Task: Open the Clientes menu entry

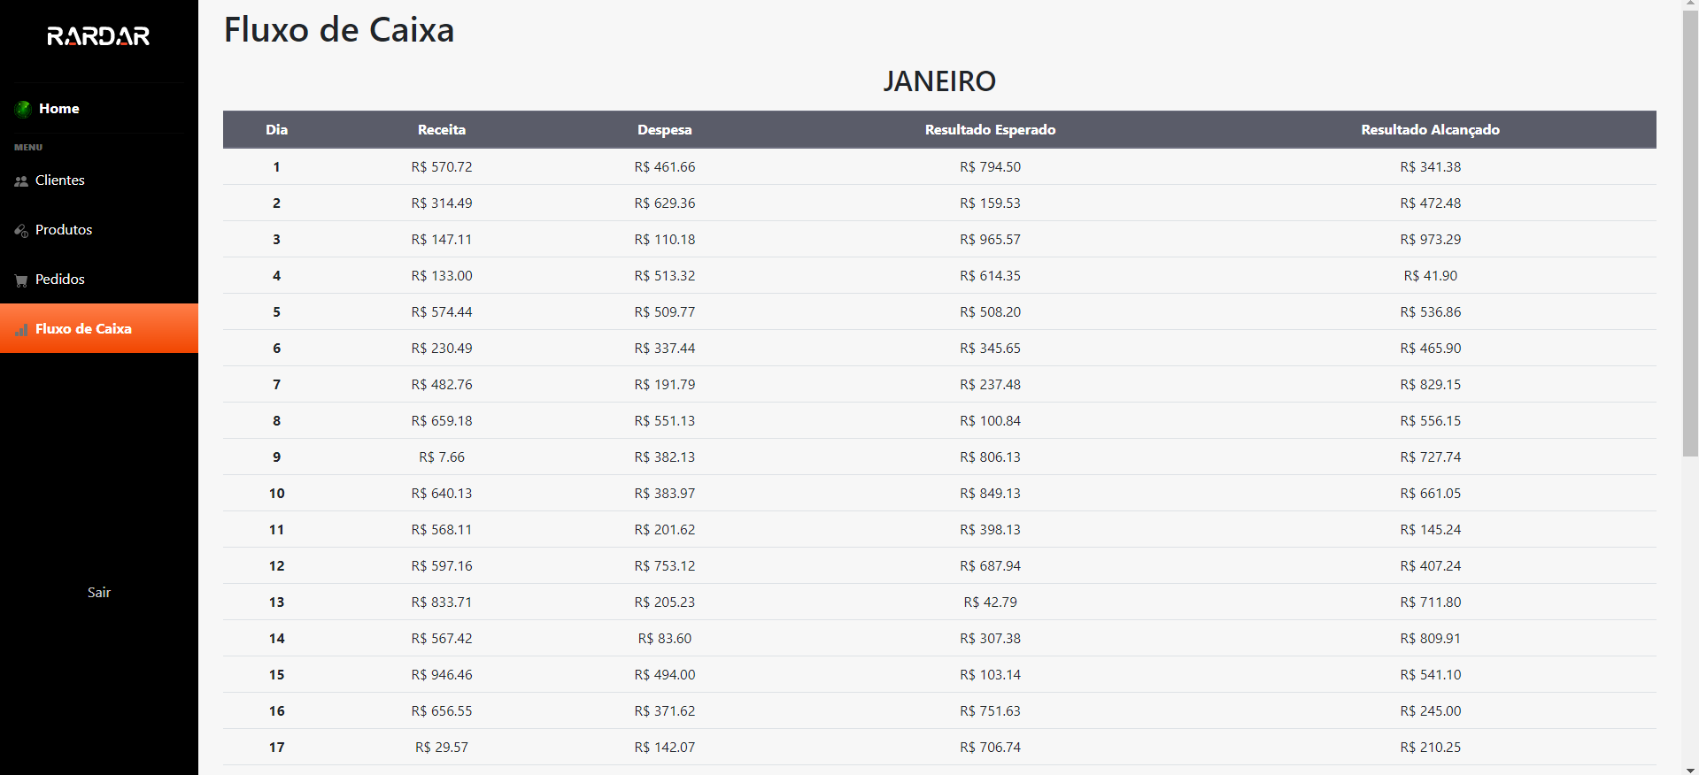Action: point(59,180)
